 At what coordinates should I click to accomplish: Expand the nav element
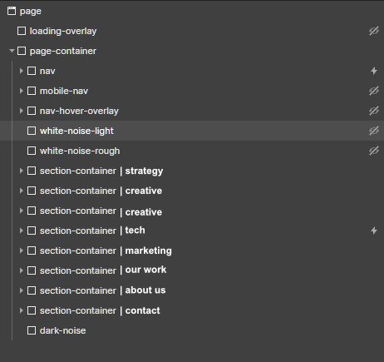[22, 71]
